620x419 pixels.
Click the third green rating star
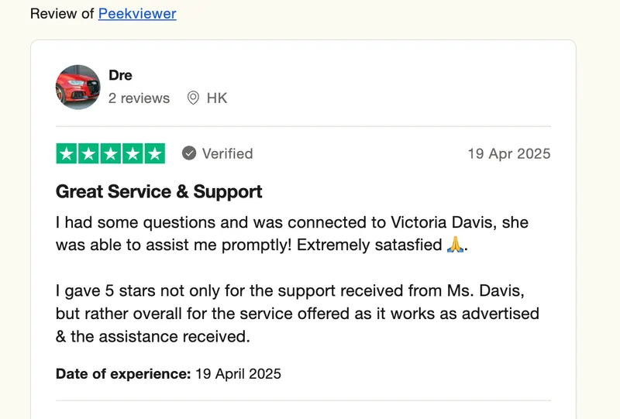click(x=110, y=153)
